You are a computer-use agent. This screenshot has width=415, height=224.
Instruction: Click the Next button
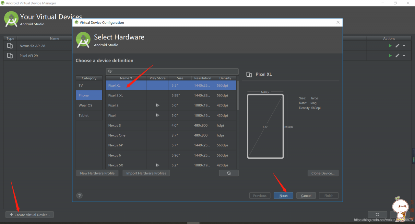[283, 196]
